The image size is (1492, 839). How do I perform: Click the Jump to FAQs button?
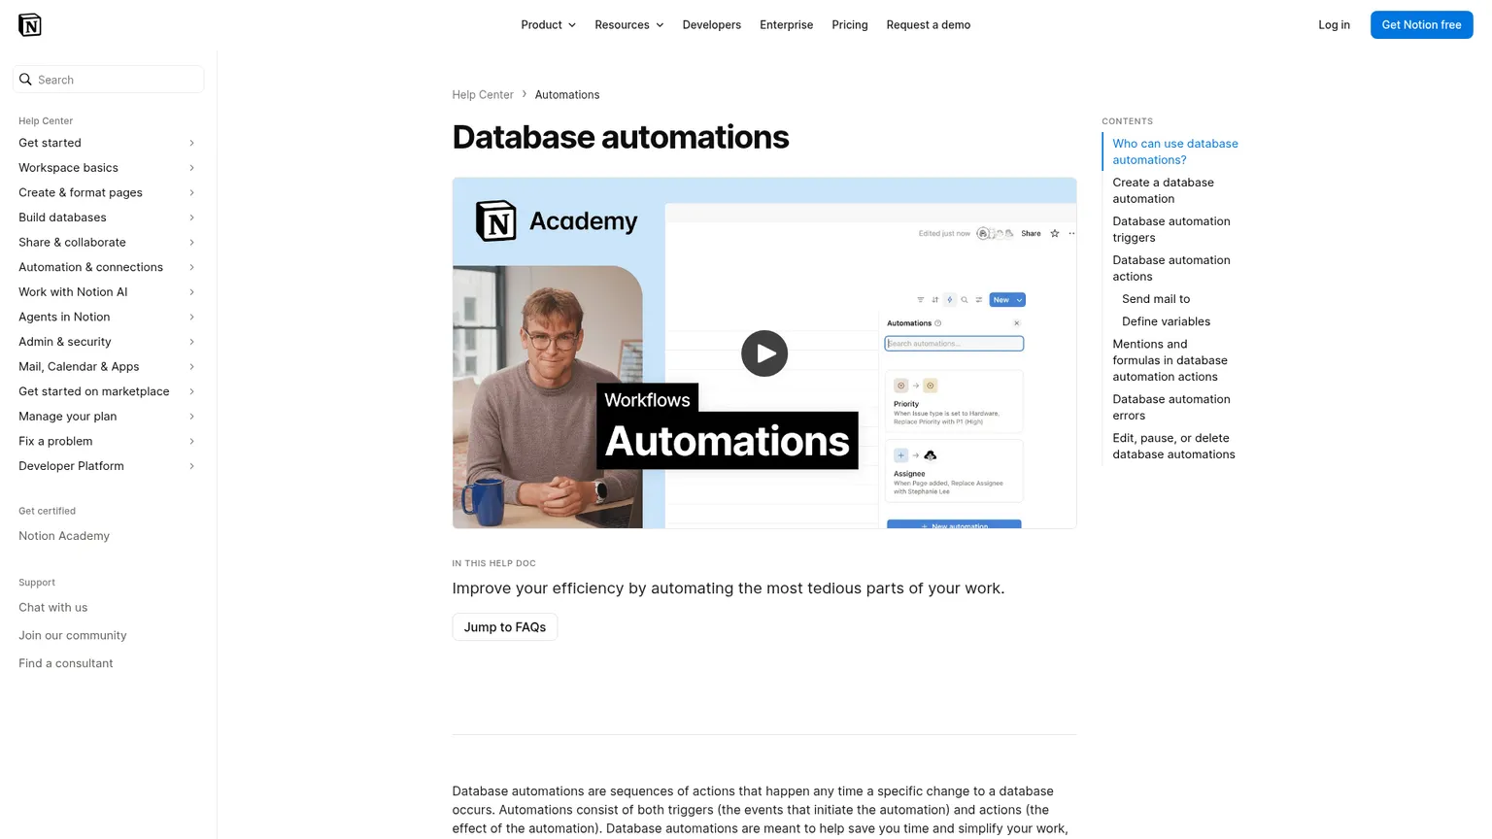(505, 627)
